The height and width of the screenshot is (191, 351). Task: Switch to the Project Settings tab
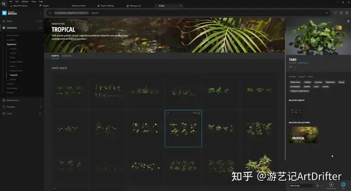106,5
